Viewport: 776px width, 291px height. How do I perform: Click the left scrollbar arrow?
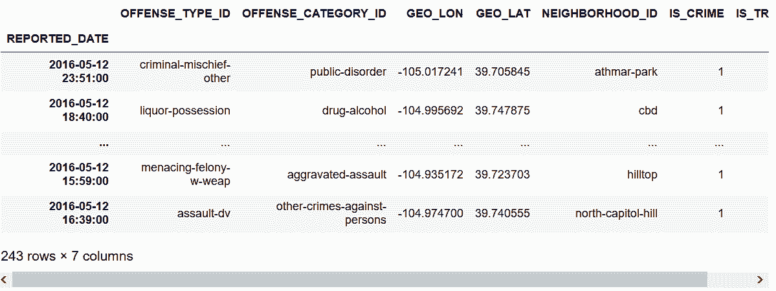coord(5,279)
